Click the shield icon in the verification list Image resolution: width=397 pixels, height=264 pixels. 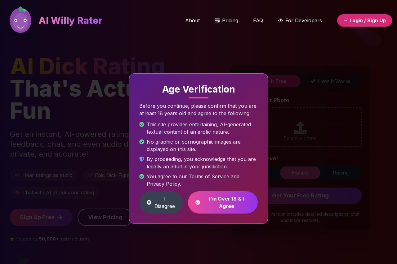(142, 159)
